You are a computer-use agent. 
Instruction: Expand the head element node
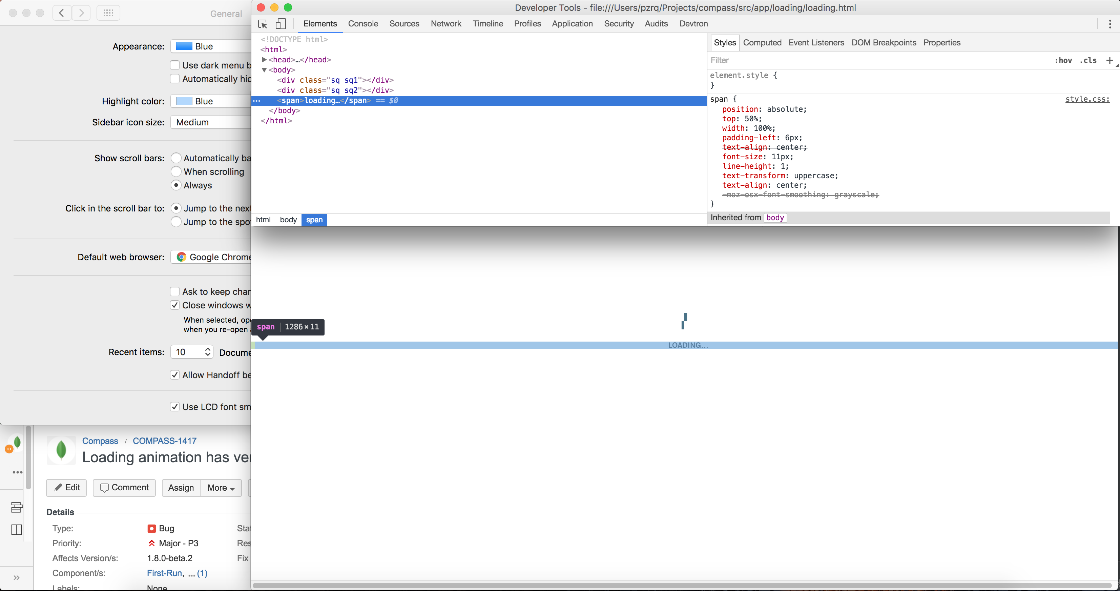tap(264, 60)
